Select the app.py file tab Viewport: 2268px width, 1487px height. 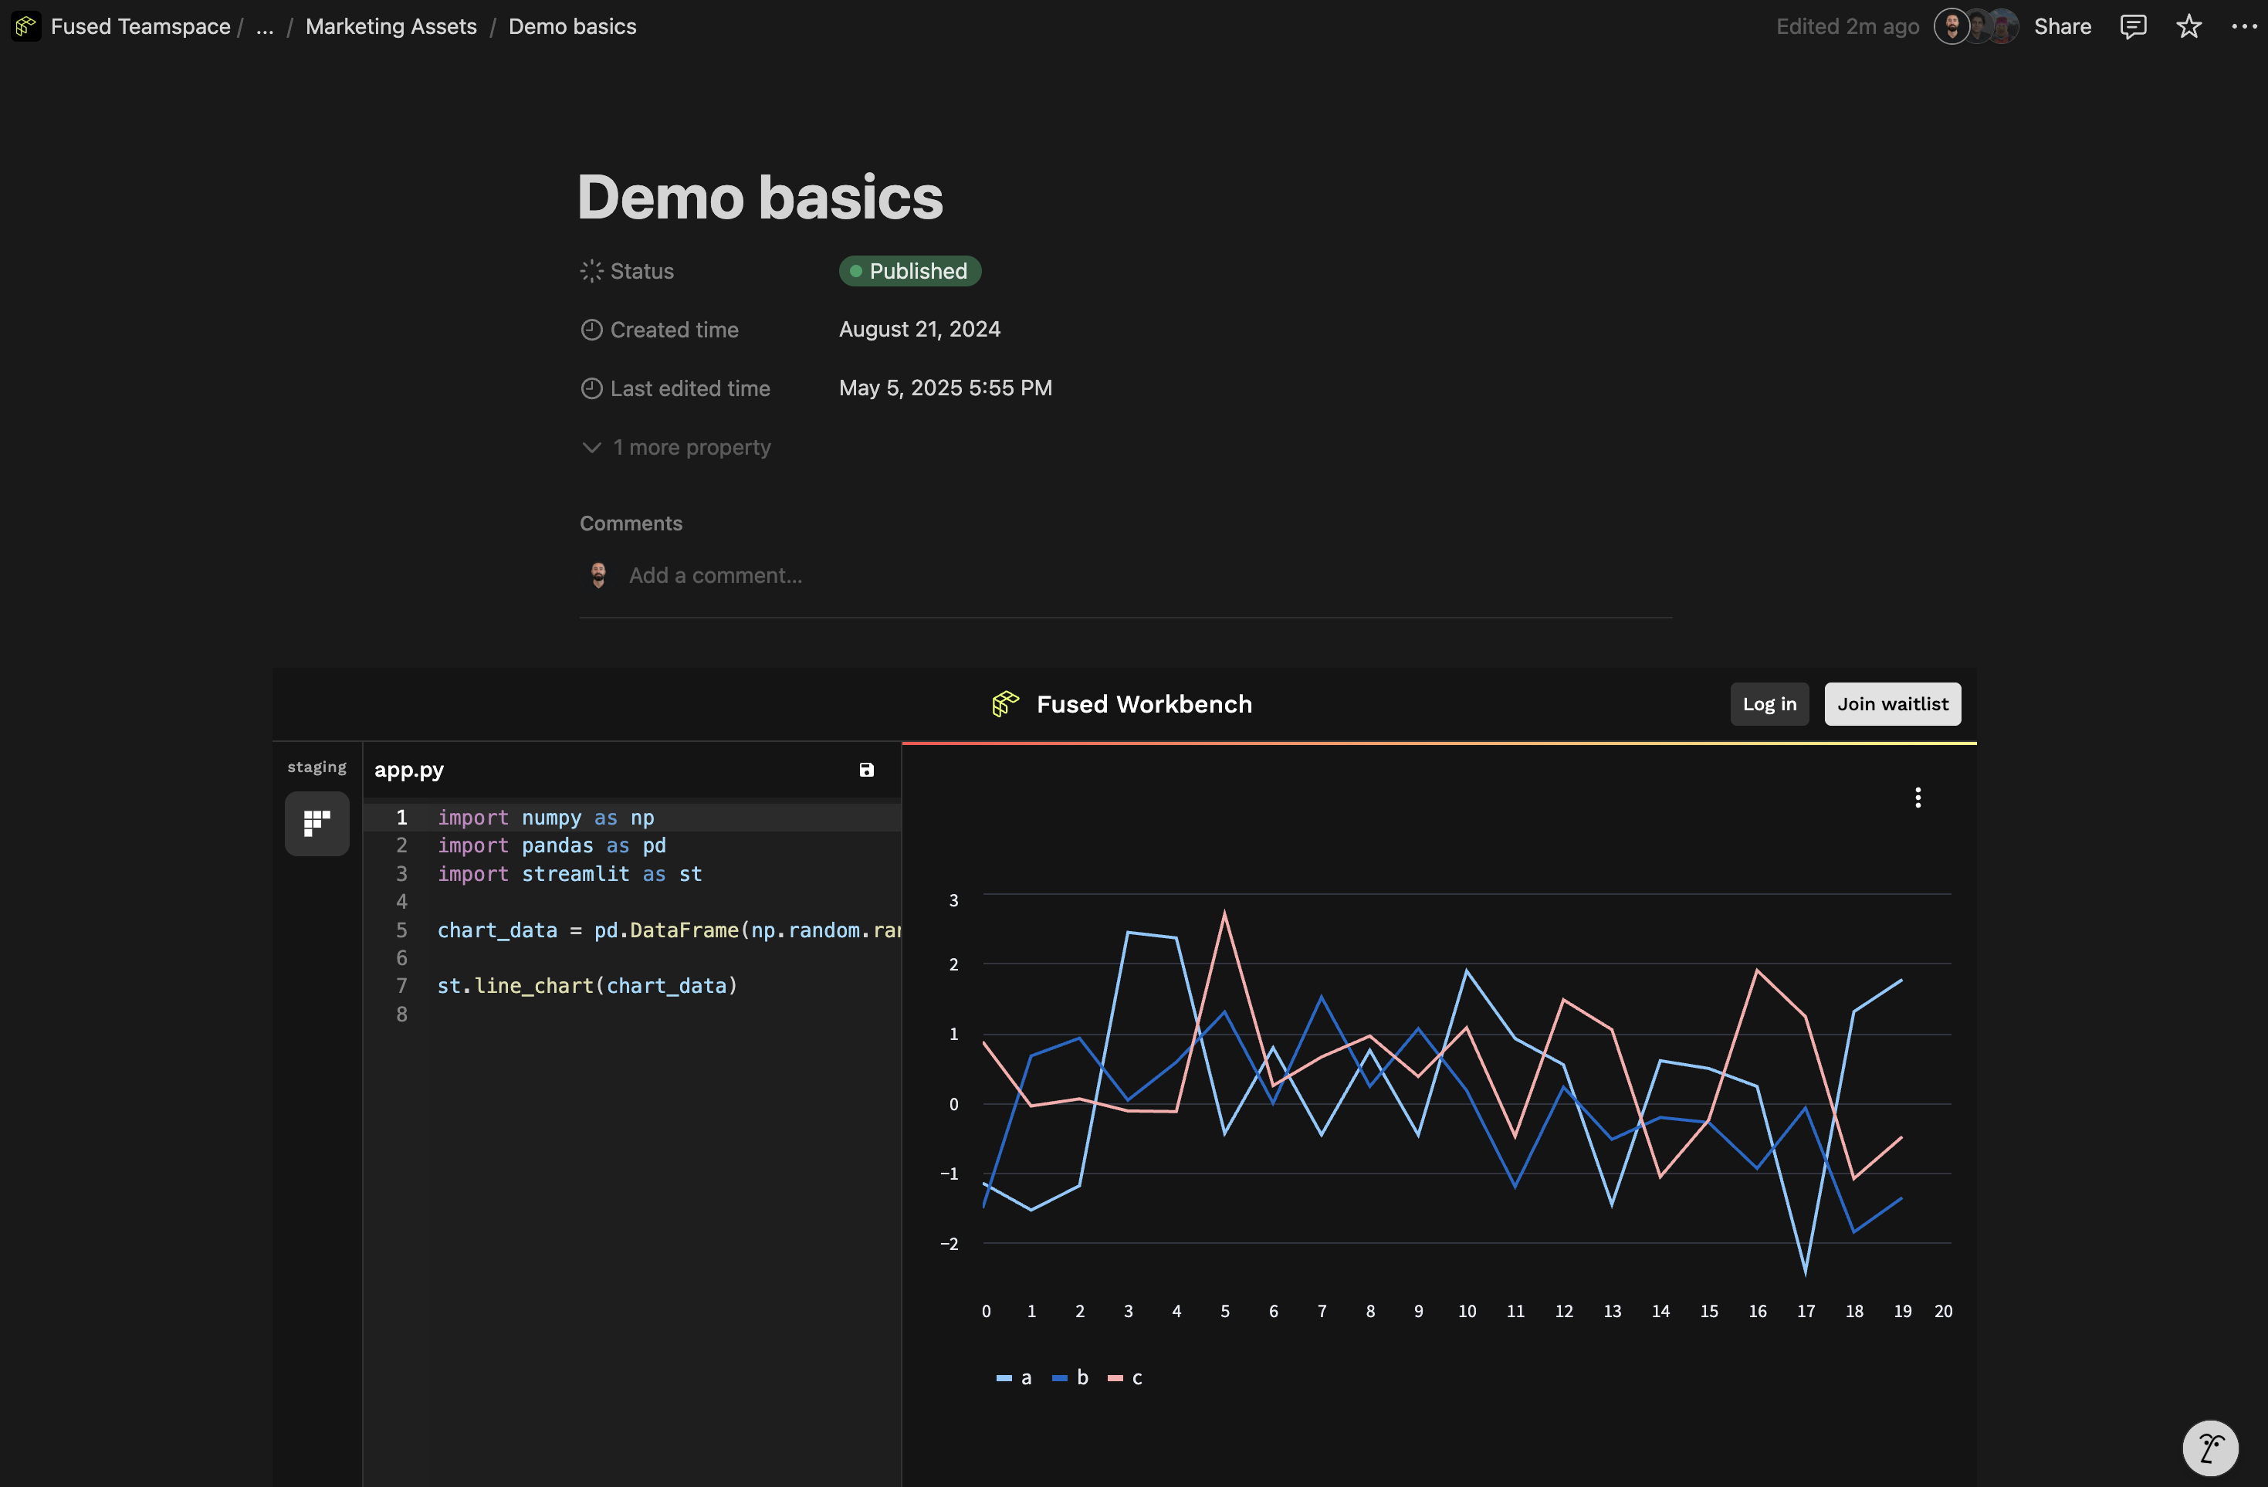(x=409, y=769)
